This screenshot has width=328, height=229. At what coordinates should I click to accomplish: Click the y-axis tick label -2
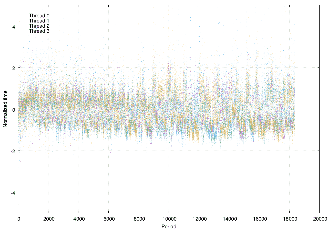tap(13, 151)
